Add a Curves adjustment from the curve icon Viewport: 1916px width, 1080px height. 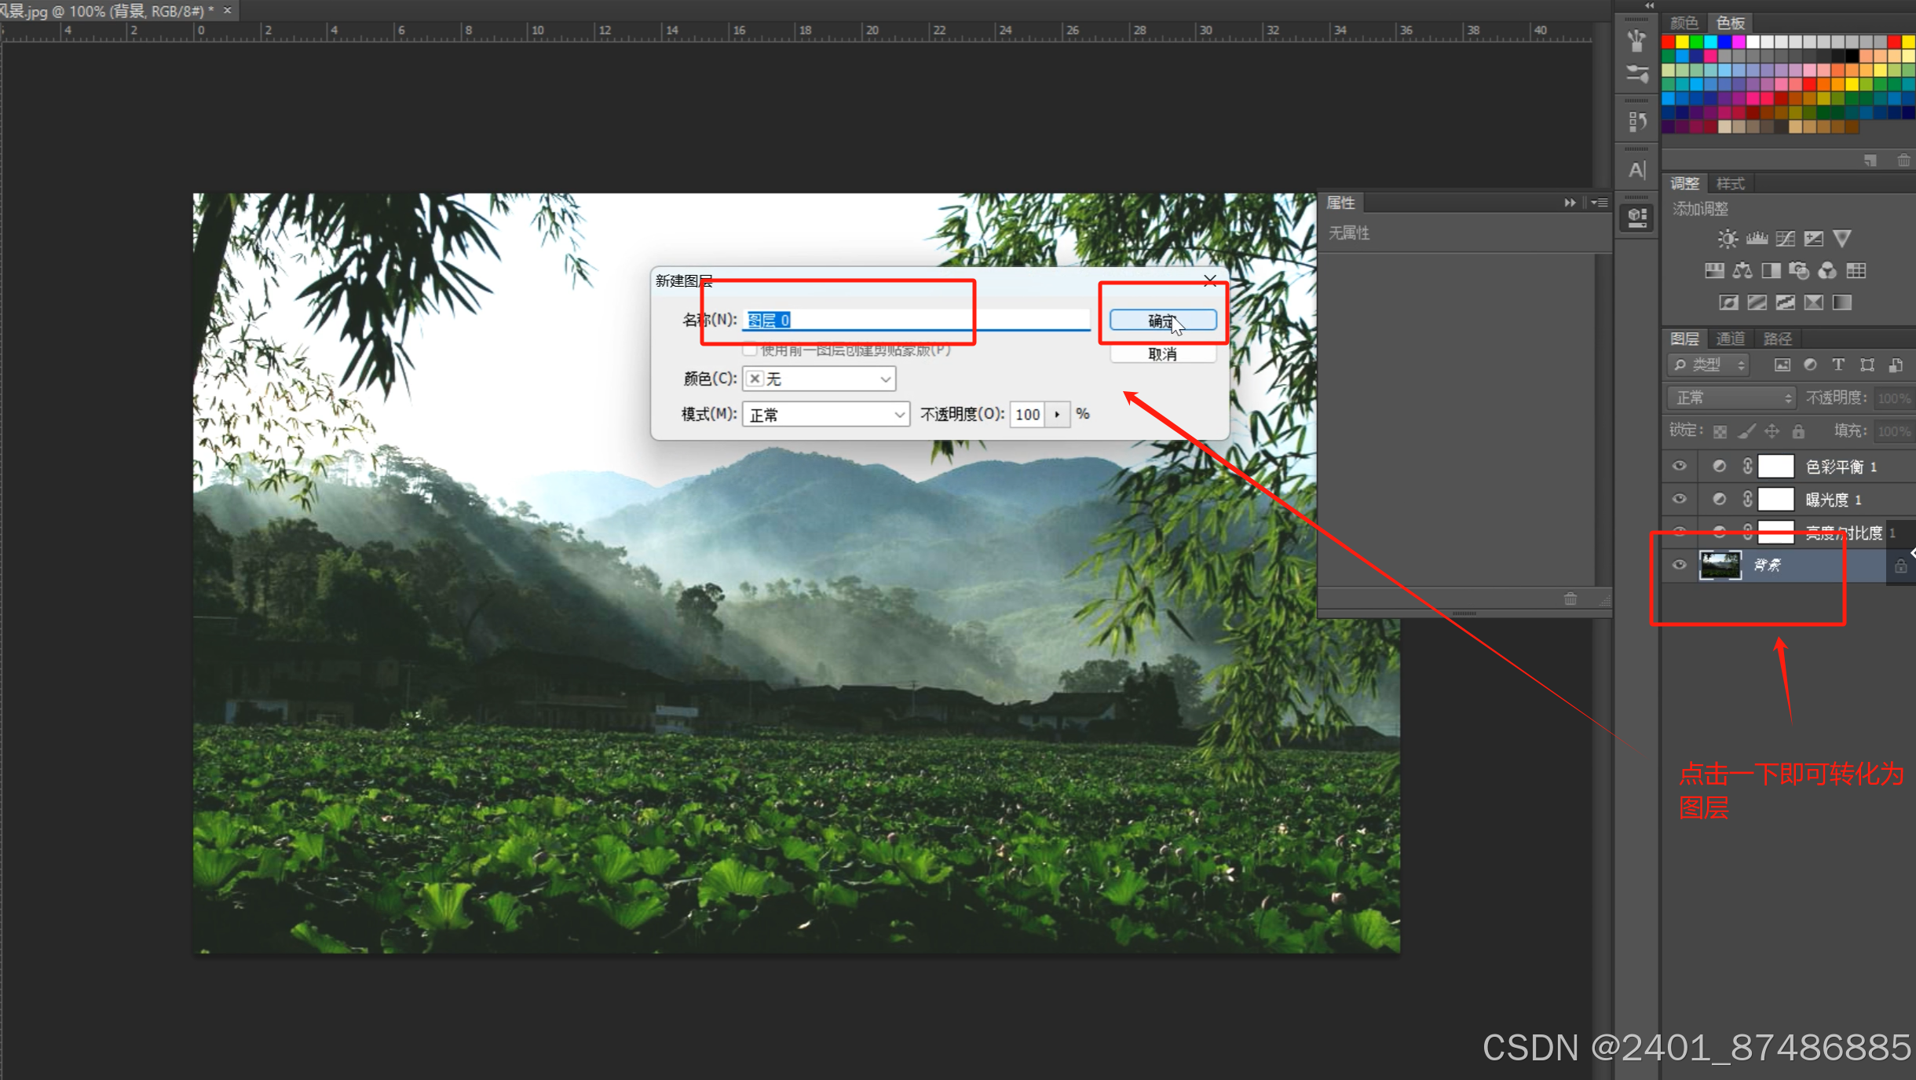click(x=1785, y=239)
